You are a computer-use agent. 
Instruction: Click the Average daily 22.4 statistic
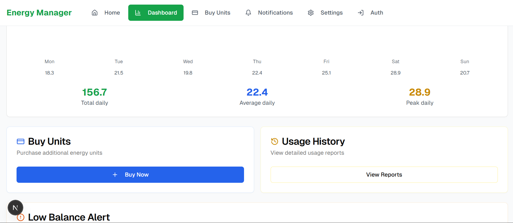[x=257, y=92]
